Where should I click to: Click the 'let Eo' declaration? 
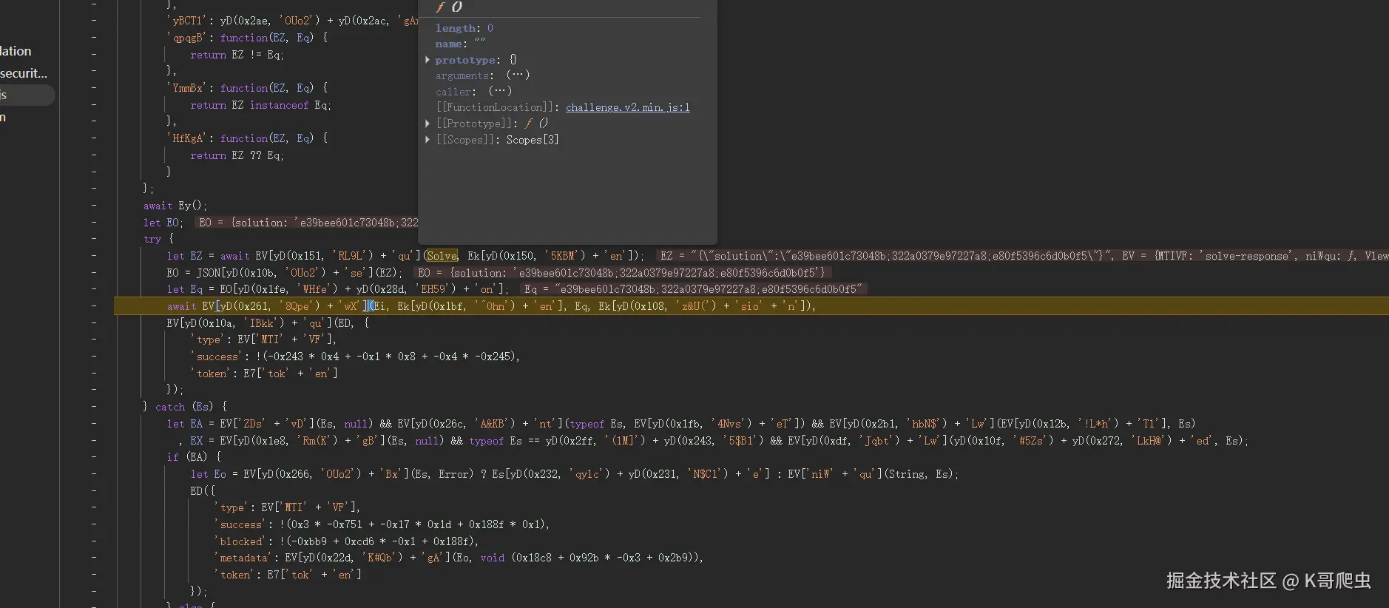pyautogui.click(x=208, y=474)
